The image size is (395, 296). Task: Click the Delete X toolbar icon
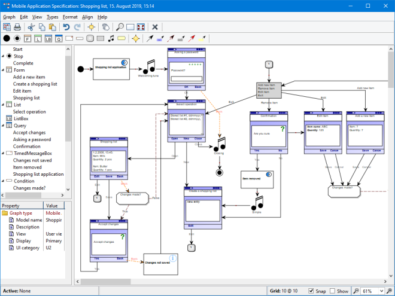(155, 27)
